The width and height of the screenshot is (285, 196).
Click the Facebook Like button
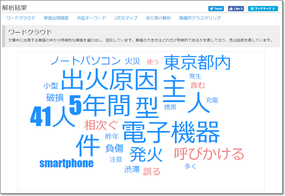coord(236,8)
